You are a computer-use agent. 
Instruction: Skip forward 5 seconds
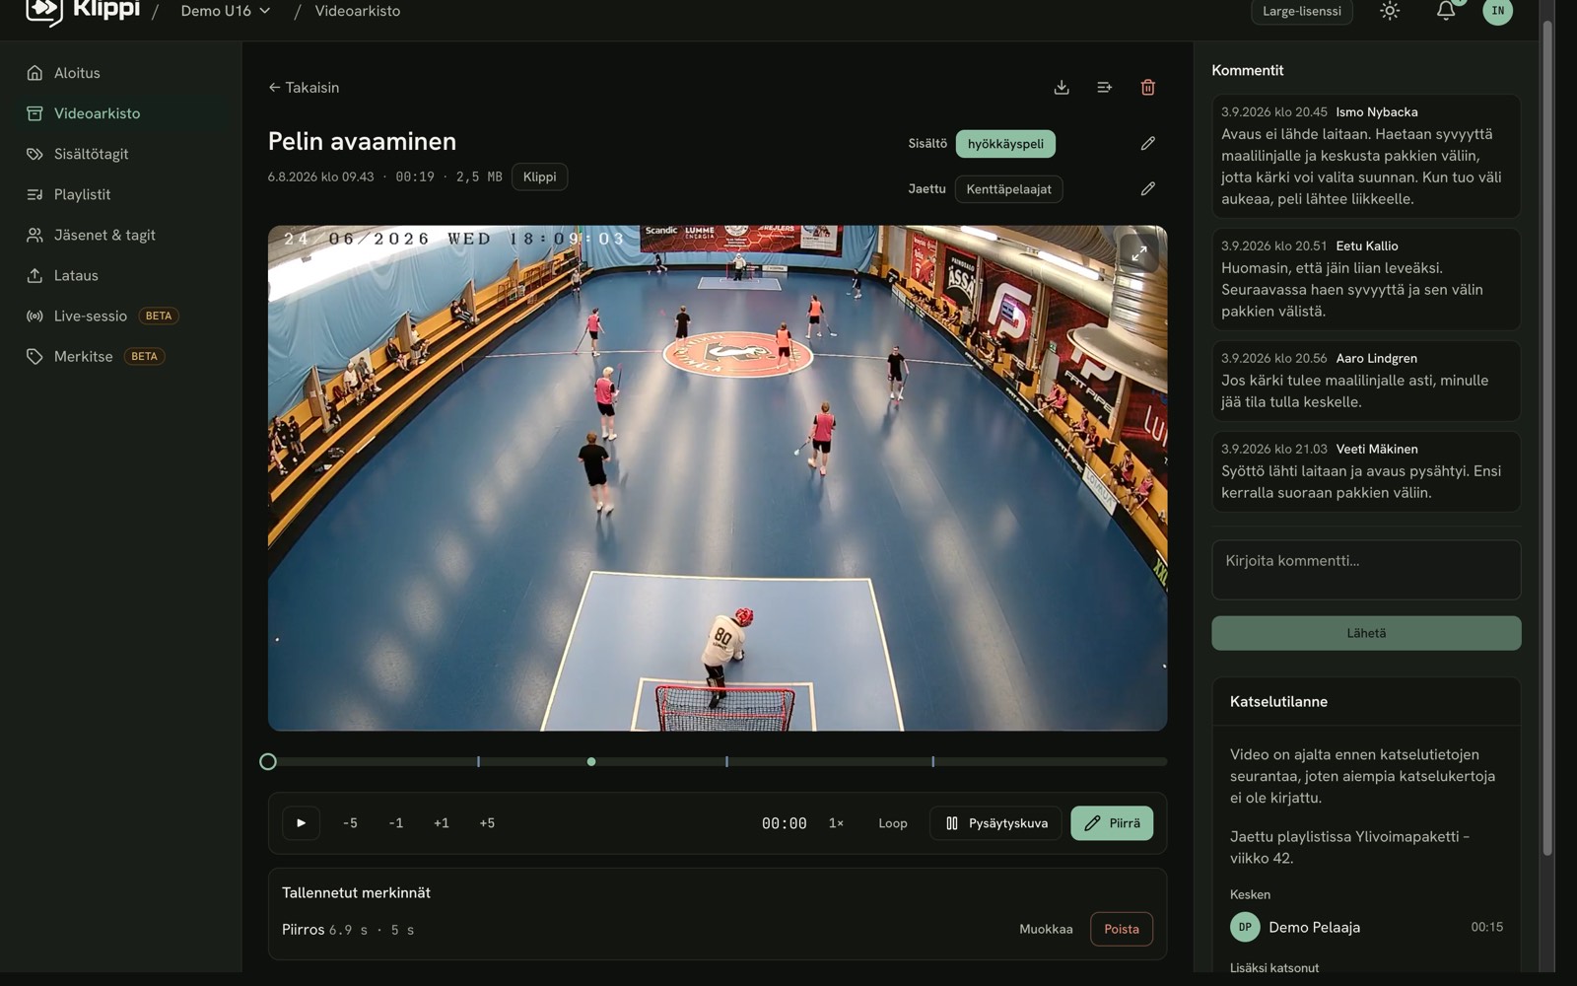click(487, 823)
